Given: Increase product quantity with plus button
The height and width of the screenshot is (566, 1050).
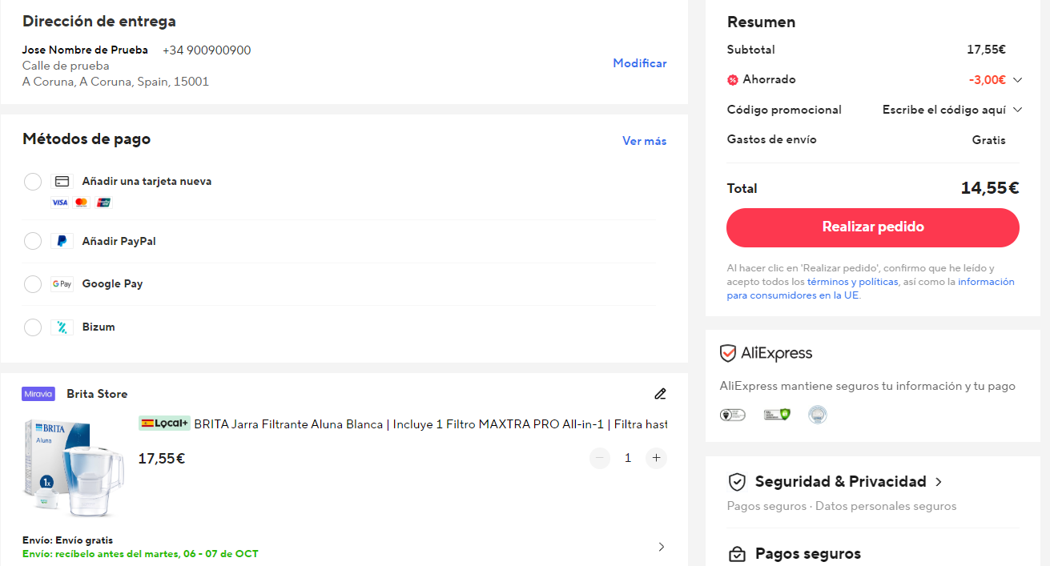Looking at the screenshot, I should pos(656,458).
